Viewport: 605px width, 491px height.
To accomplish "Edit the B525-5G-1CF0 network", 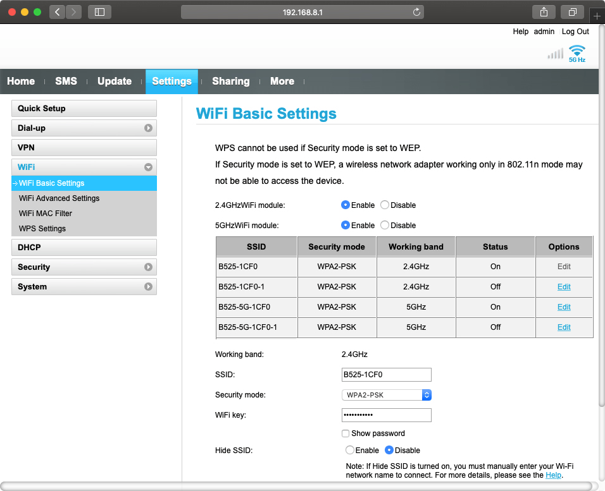I will coord(564,307).
